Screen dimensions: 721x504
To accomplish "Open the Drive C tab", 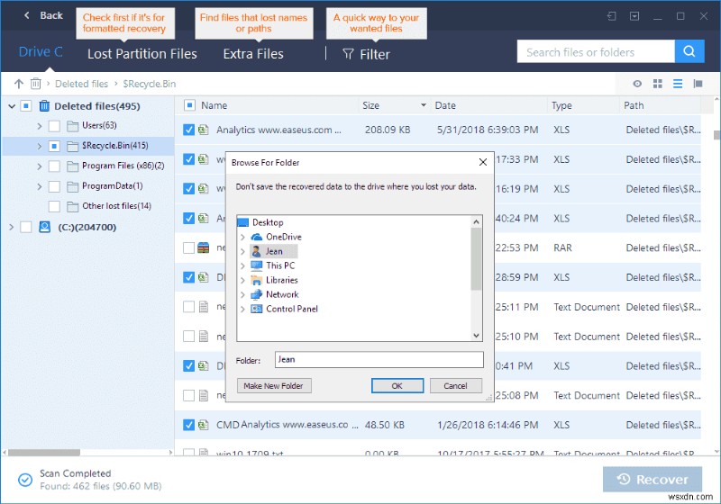I will click(x=41, y=52).
